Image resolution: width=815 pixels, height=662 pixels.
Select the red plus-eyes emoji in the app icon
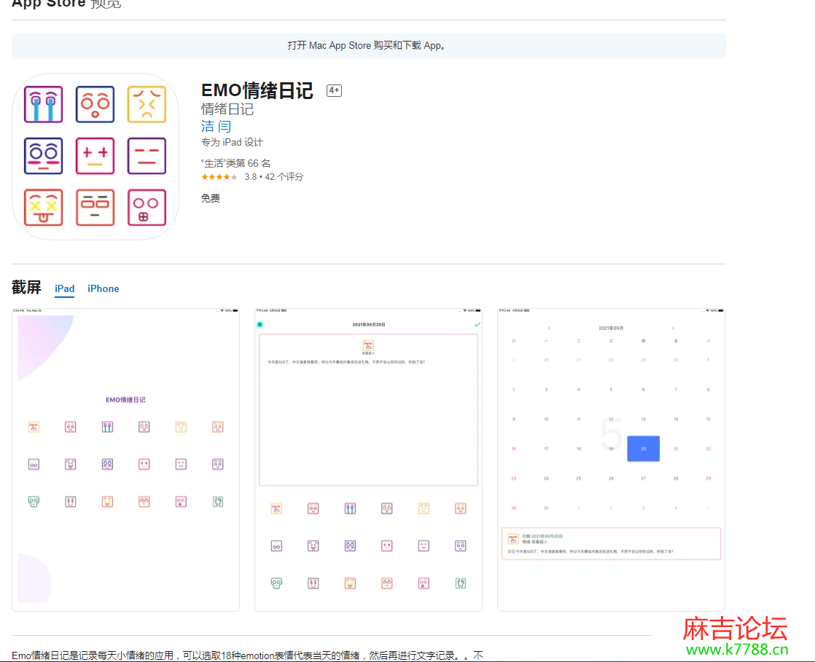(95, 156)
